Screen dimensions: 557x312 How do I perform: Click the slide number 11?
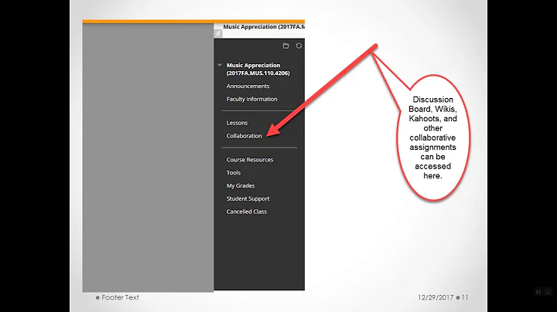tap(465, 297)
